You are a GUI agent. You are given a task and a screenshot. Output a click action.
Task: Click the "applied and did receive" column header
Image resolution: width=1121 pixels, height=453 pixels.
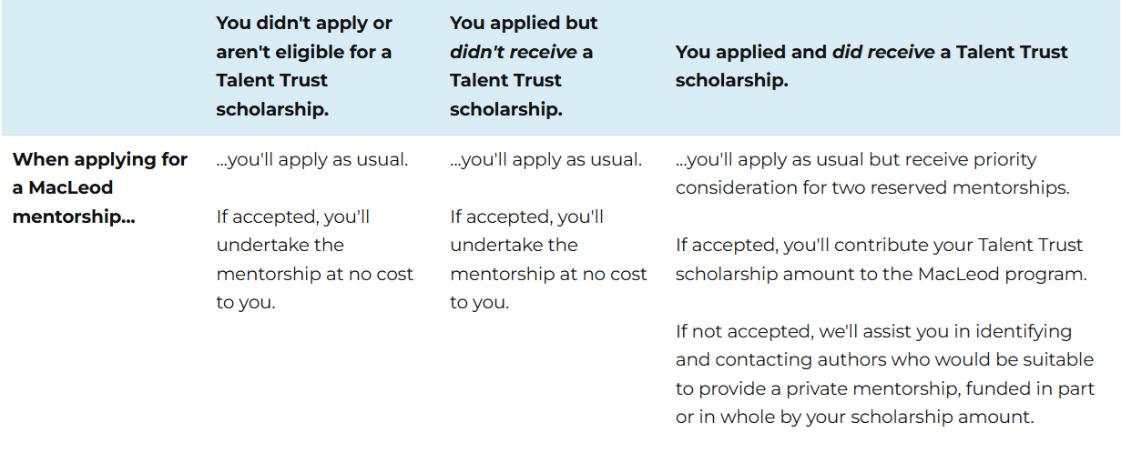[x=871, y=65]
